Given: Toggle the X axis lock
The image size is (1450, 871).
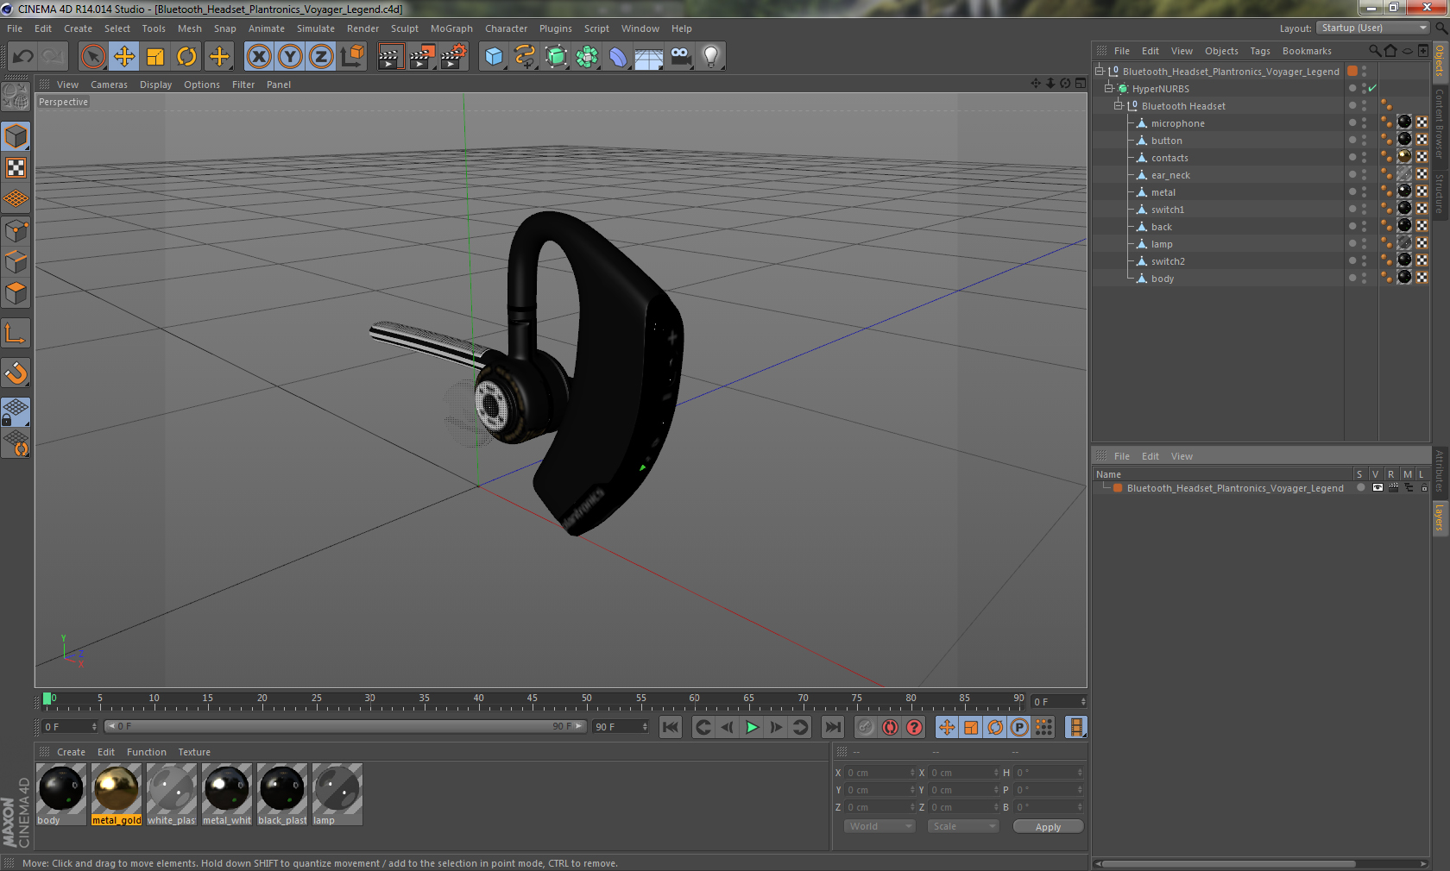Looking at the screenshot, I should (259, 57).
